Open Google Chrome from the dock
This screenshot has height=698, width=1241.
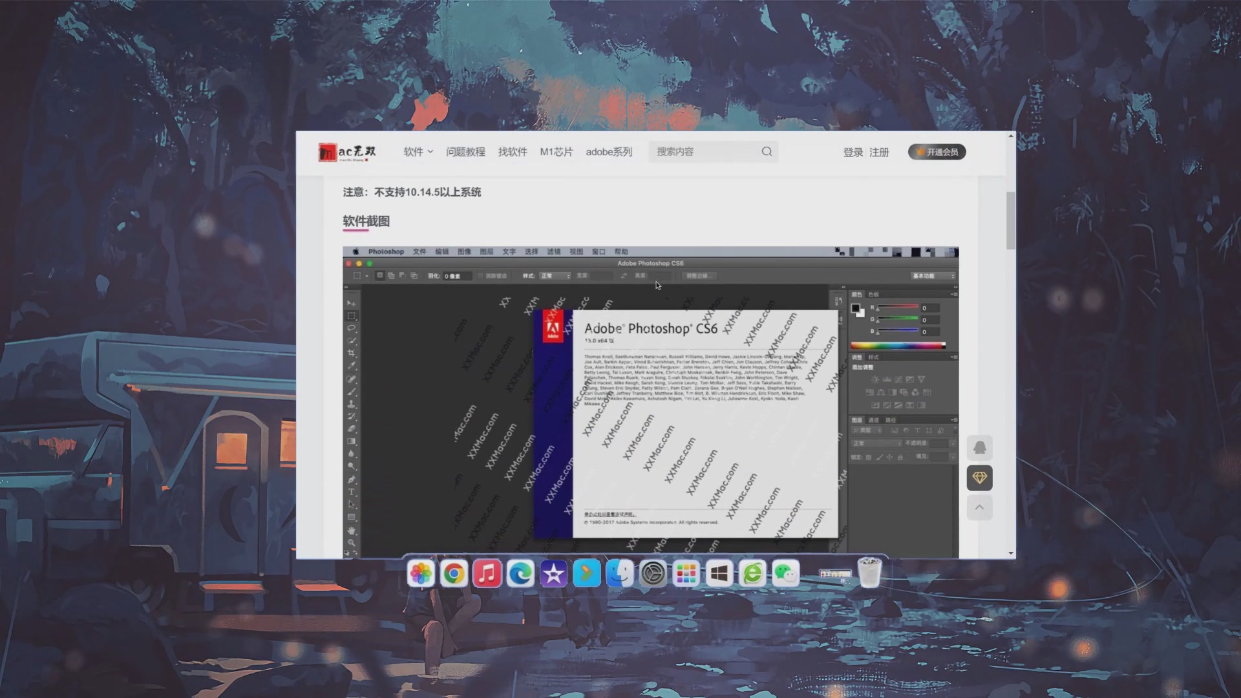(x=454, y=573)
